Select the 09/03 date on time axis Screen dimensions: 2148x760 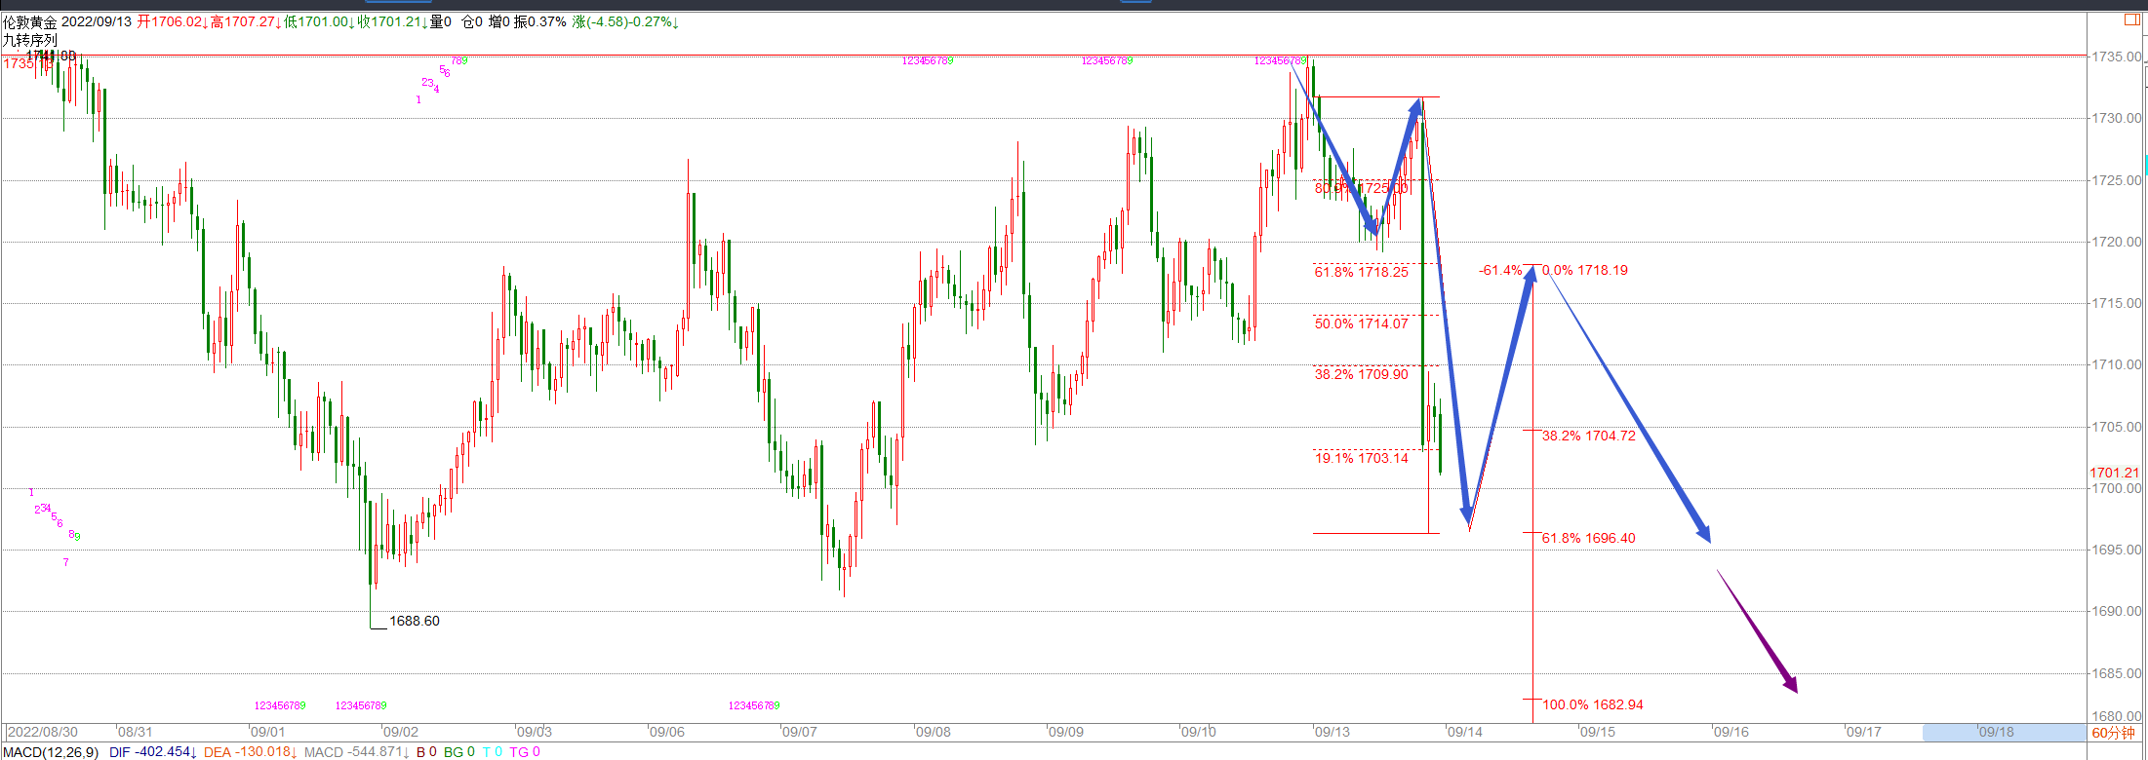click(x=535, y=732)
